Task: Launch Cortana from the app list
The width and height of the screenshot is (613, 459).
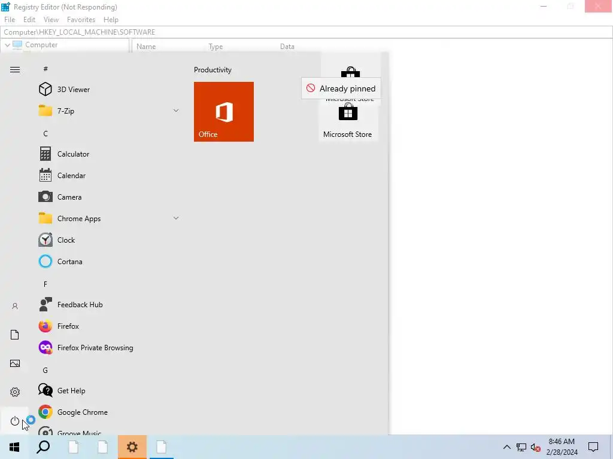Action: 110,261
